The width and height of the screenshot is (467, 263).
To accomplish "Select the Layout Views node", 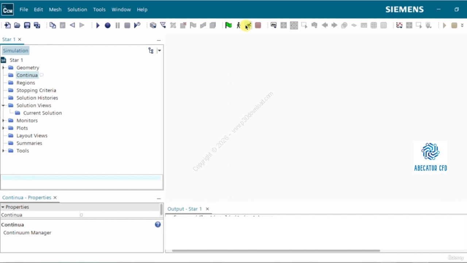I will click(32, 136).
